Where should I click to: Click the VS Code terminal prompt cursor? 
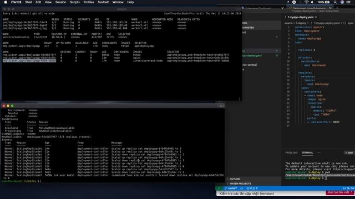[x=326, y=178]
